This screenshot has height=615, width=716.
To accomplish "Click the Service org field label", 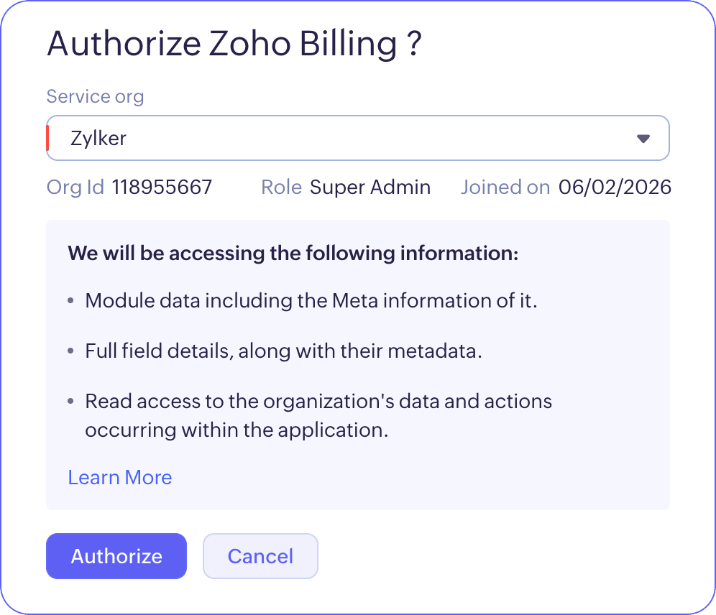I will click(x=95, y=96).
